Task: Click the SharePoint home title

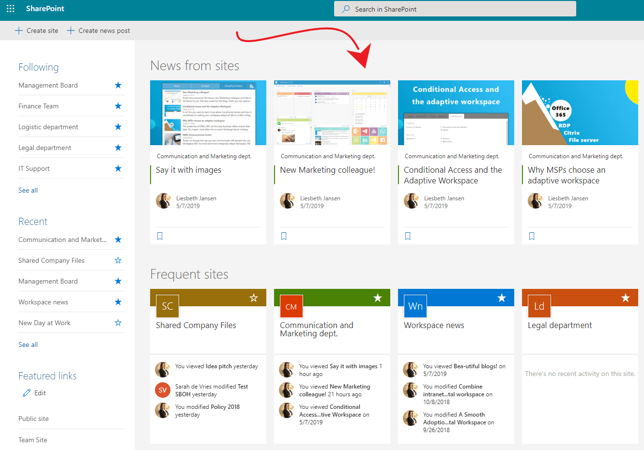Action: 45,9
